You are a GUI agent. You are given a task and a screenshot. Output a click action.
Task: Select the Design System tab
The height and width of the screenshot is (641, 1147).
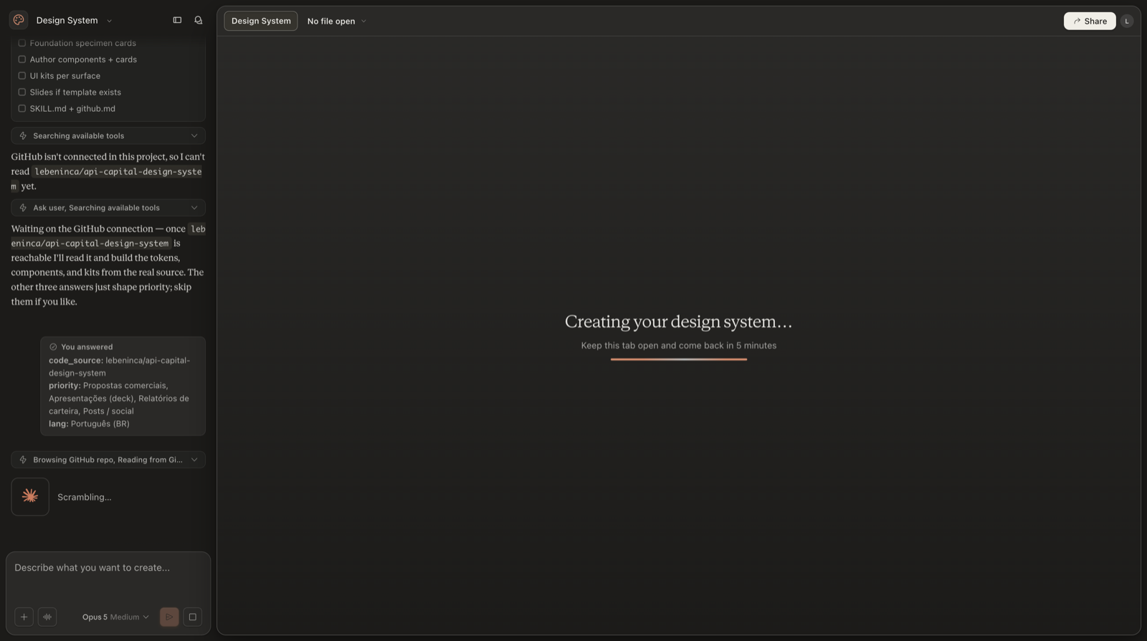point(261,21)
